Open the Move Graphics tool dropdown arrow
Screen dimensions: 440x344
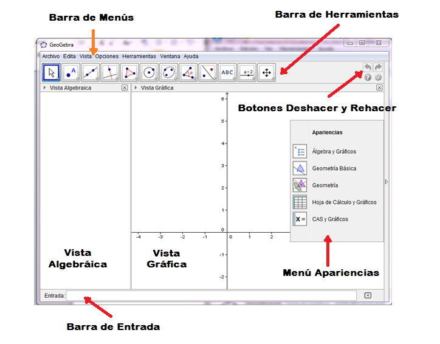[x=273, y=79]
